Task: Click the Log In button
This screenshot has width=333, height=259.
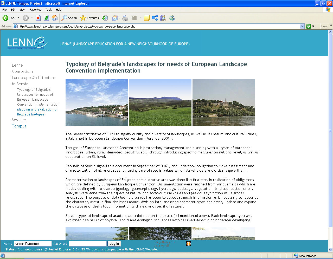Action: (x=114, y=244)
